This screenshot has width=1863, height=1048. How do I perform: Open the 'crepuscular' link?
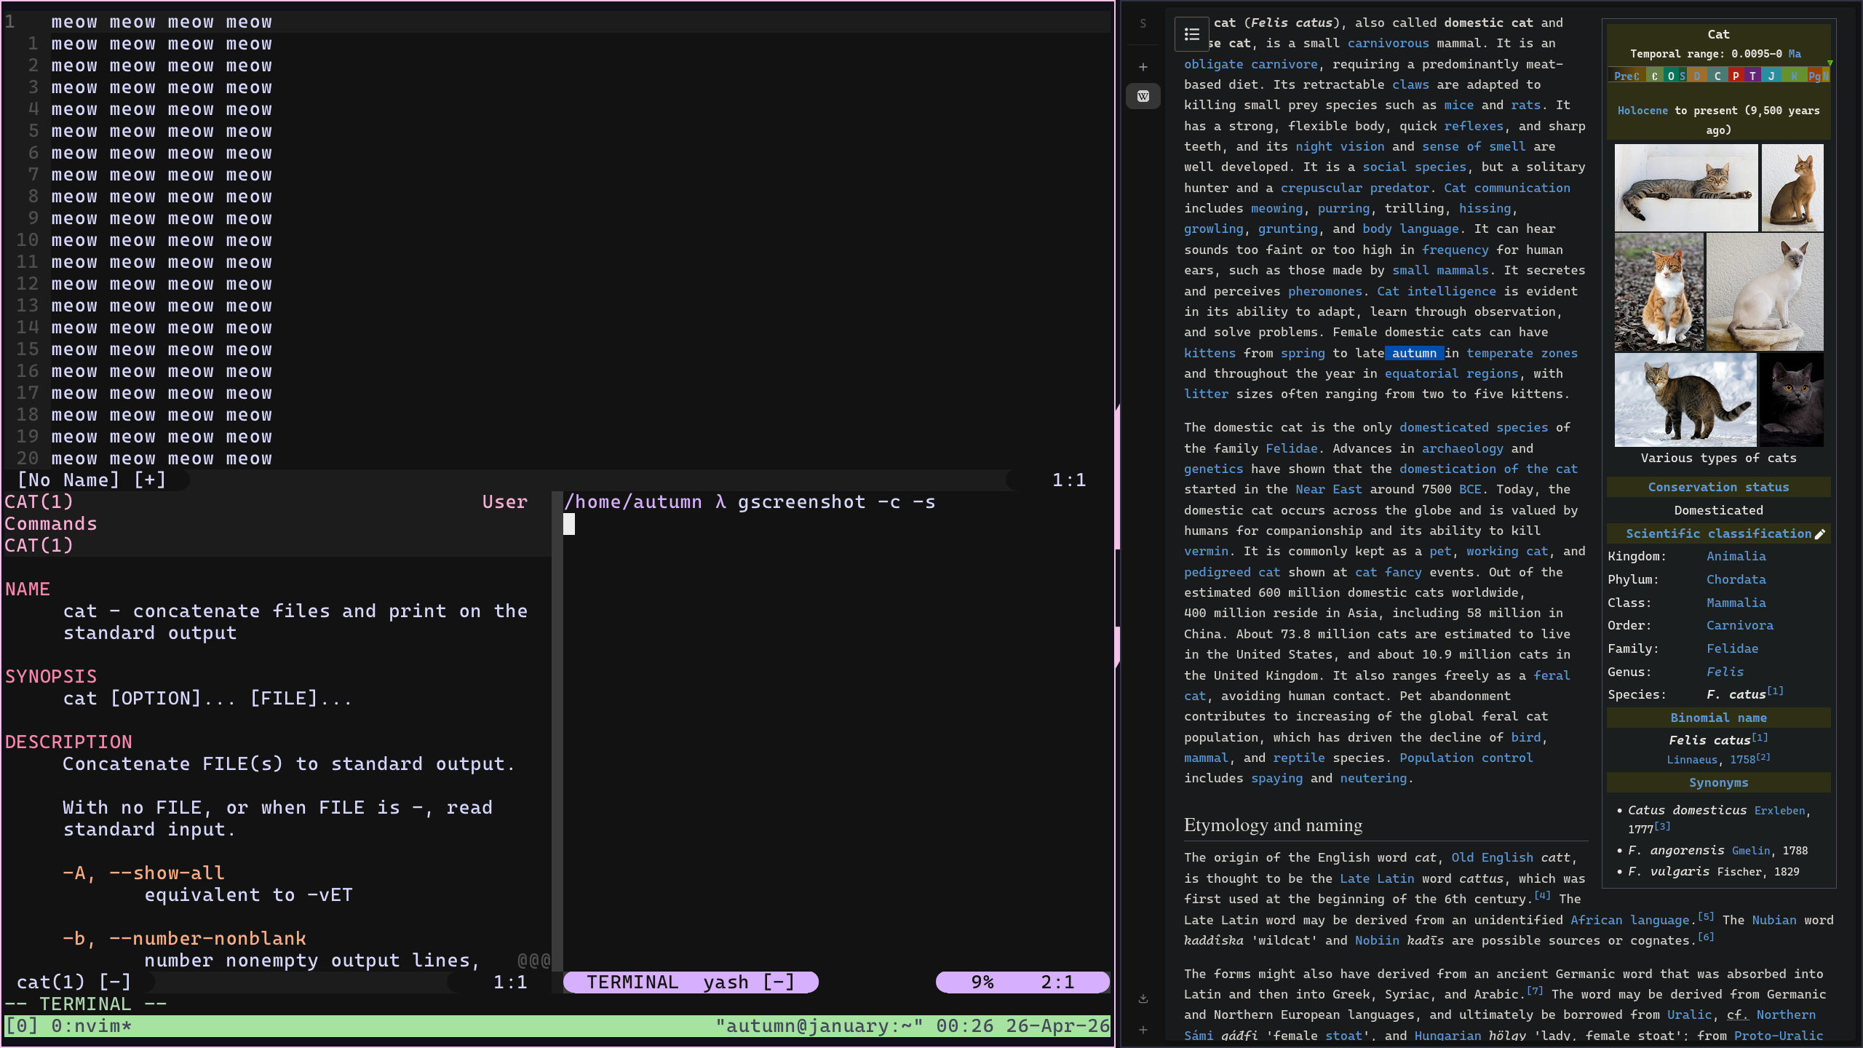pyautogui.click(x=1321, y=188)
